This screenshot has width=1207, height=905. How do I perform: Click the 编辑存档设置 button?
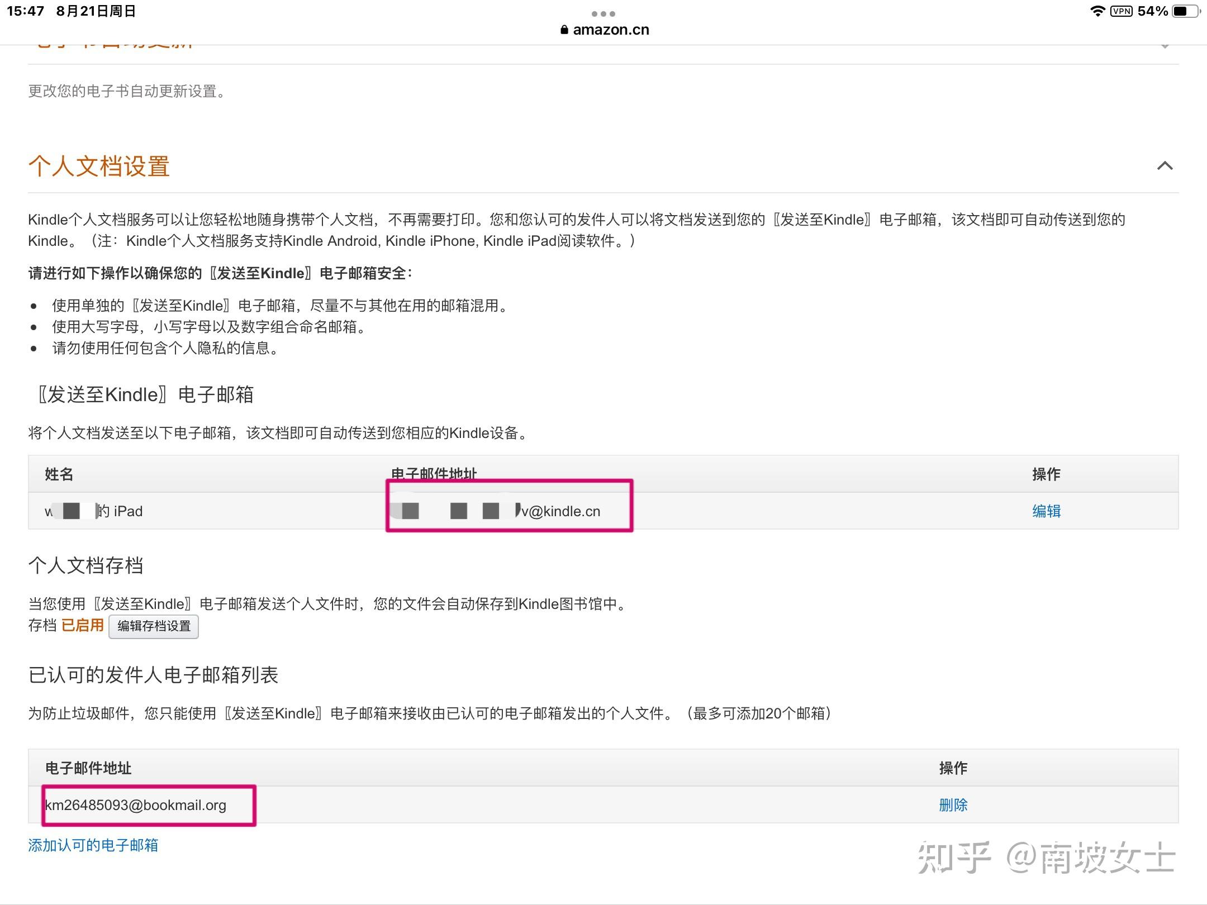pos(154,626)
